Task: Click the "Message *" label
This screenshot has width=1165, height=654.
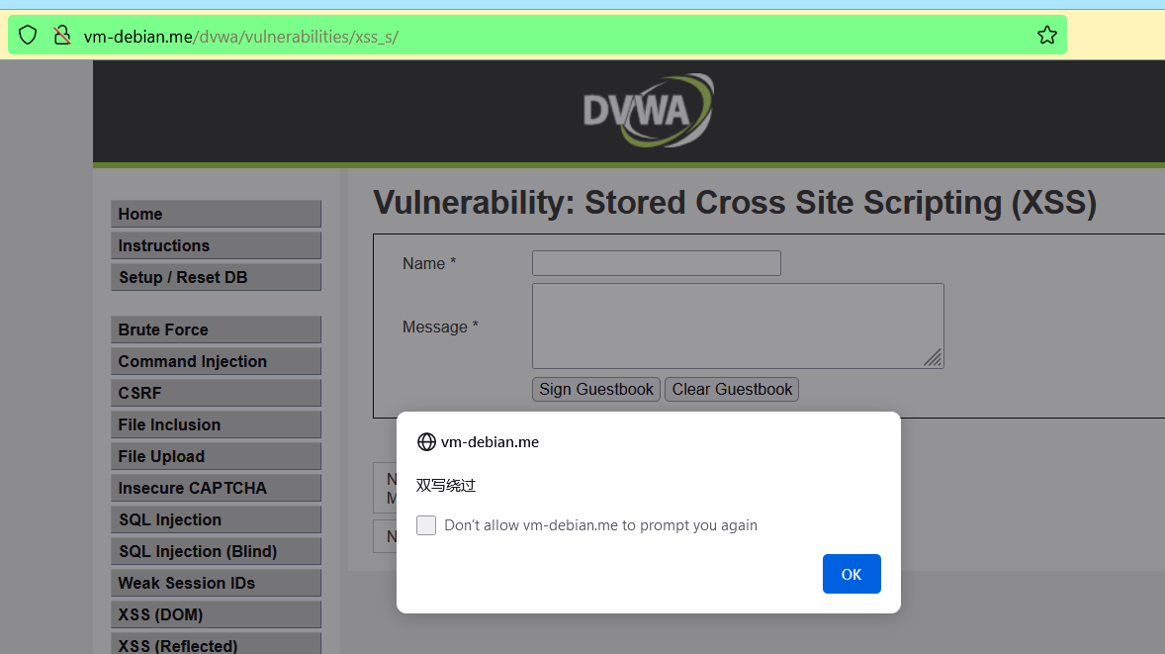Action: (440, 327)
